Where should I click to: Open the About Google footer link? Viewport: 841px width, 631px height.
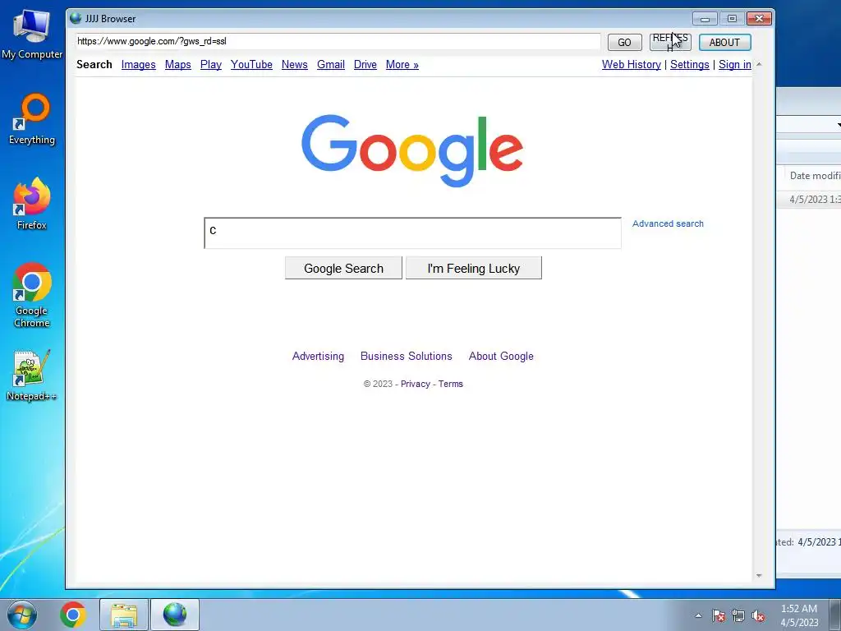tap(501, 357)
